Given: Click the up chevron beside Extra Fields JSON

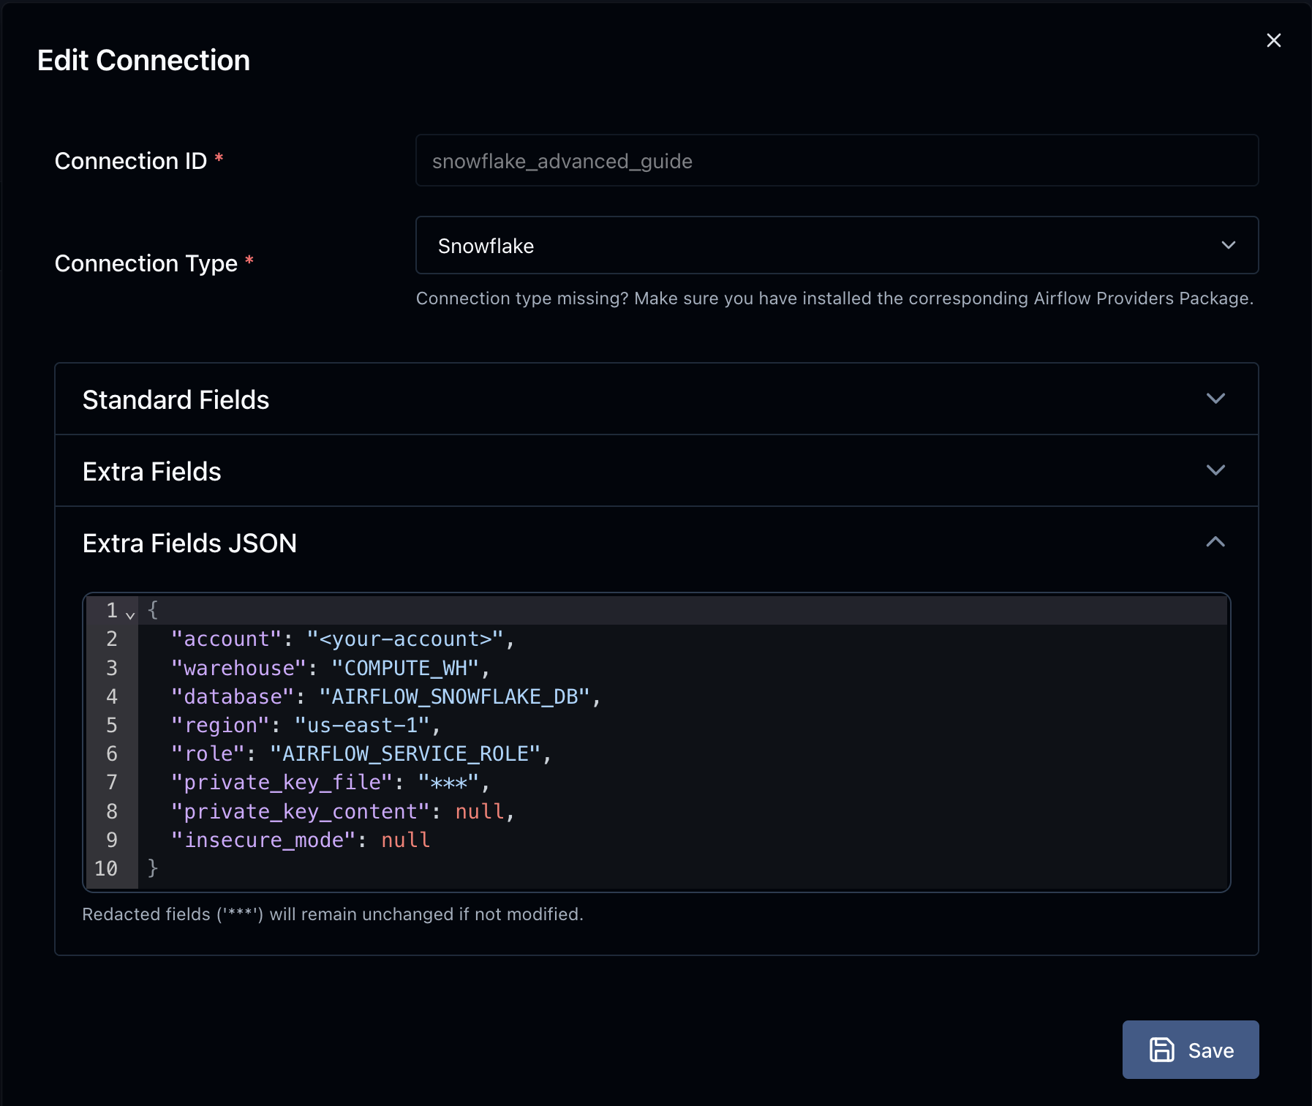Looking at the screenshot, I should point(1215,542).
